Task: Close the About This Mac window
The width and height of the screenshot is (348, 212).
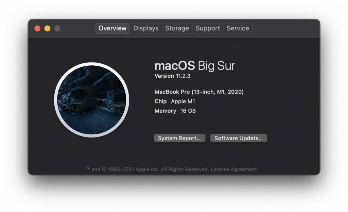Action: [37, 29]
